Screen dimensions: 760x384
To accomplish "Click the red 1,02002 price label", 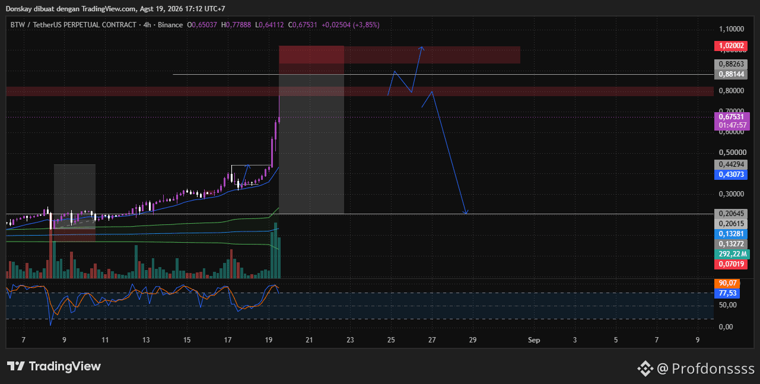I will [x=732, y=46].
